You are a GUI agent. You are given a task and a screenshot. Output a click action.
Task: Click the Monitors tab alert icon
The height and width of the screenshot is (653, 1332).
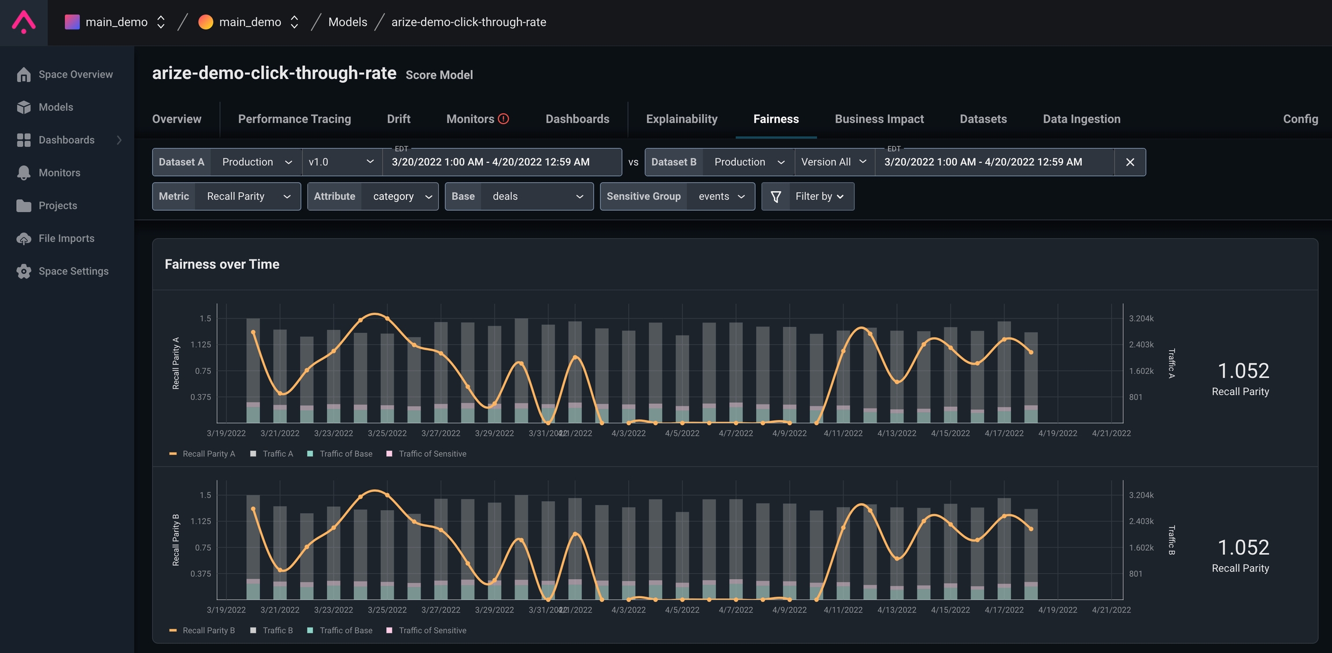point(504,119)
